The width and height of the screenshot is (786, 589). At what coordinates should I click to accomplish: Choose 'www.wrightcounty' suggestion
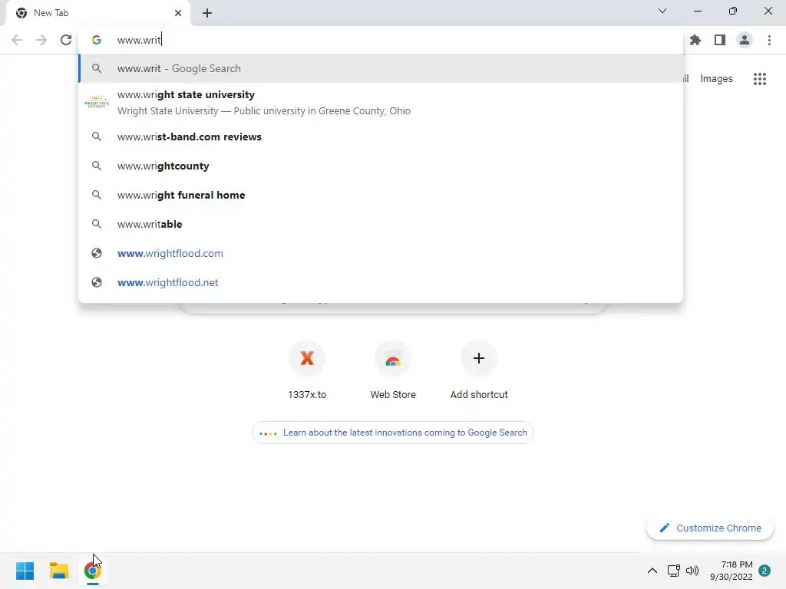coord(381,166)
